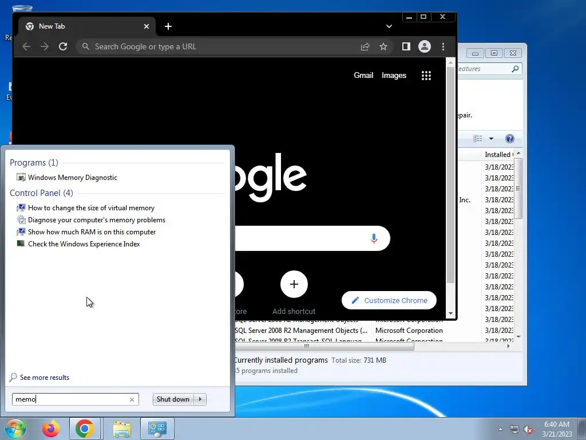Open the Google apps grid
586x440 pixels.
(426, 76)
